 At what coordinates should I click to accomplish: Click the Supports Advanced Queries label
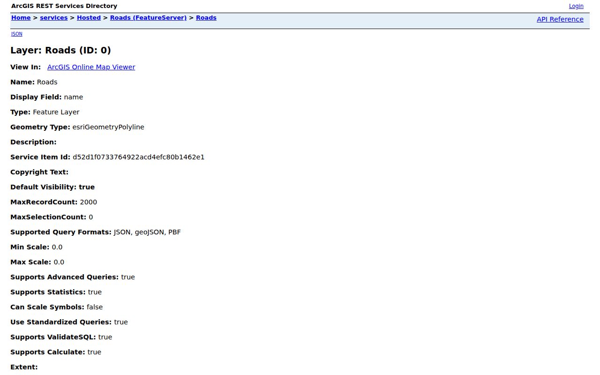[65, 277]
